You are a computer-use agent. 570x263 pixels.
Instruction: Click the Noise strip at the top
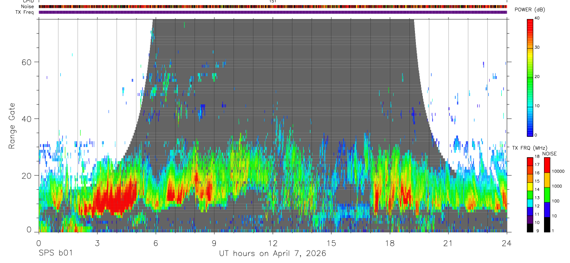coord(273,6)
